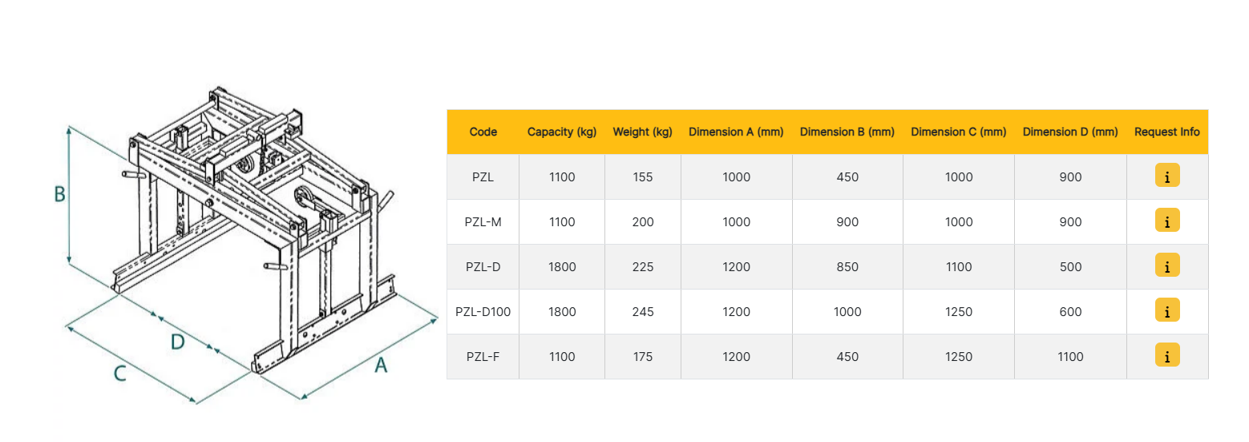1249x442 pixels.
Task: Click the info icon for PZL
Action: 1166,176
